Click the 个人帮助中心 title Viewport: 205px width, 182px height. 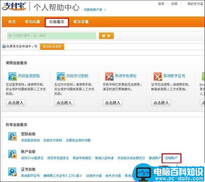point(56,7)
